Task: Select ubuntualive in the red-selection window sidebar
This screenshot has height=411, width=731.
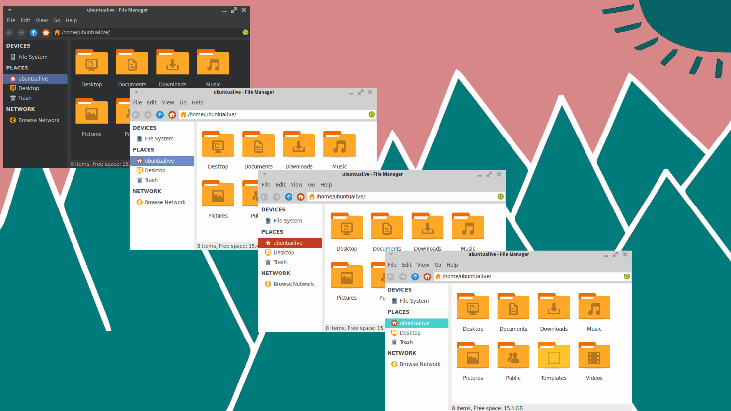Action: [291, 243]
